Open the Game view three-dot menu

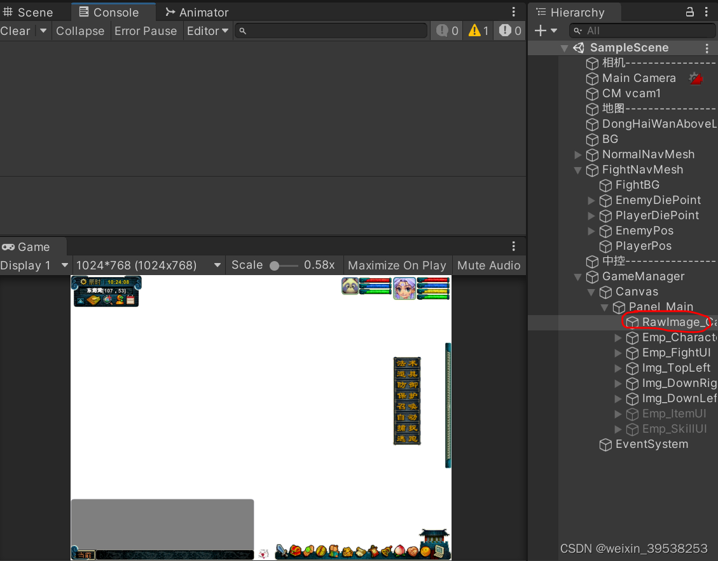513,247
